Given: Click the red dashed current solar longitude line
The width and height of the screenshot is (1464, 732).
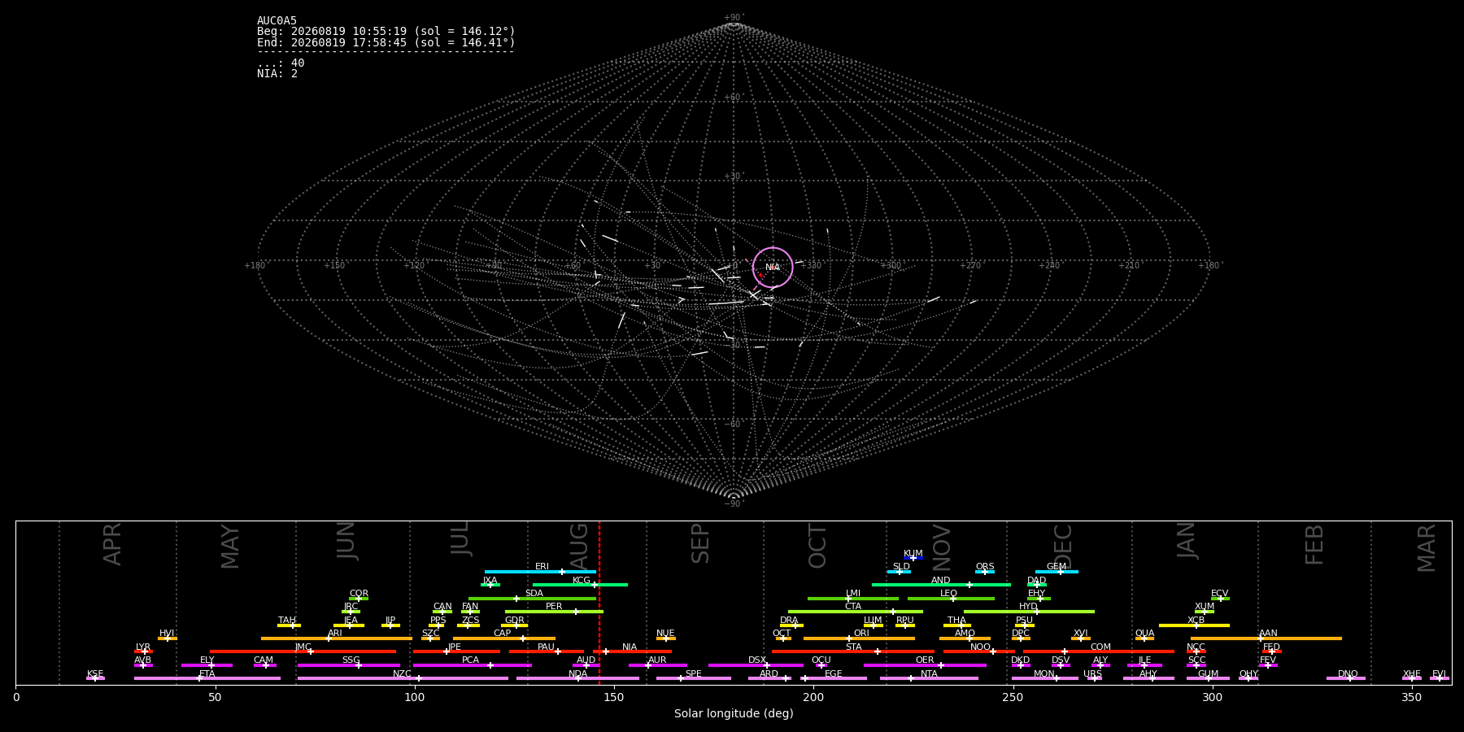Looking at the screenshot, I should [x=599, y=603].
